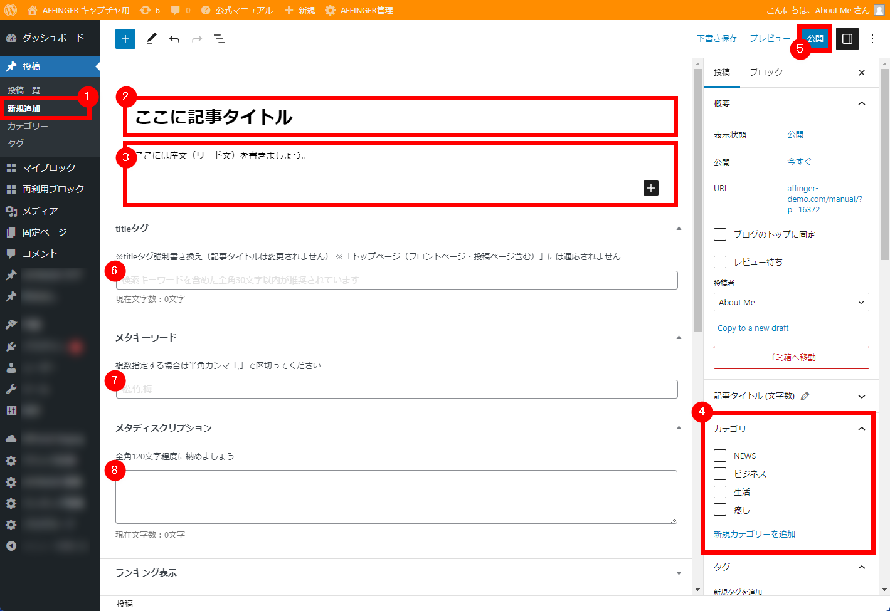This screenshot has height=611, width=890.
Task: Expand the ランキング表示 meta box
Action: (679, 573)
